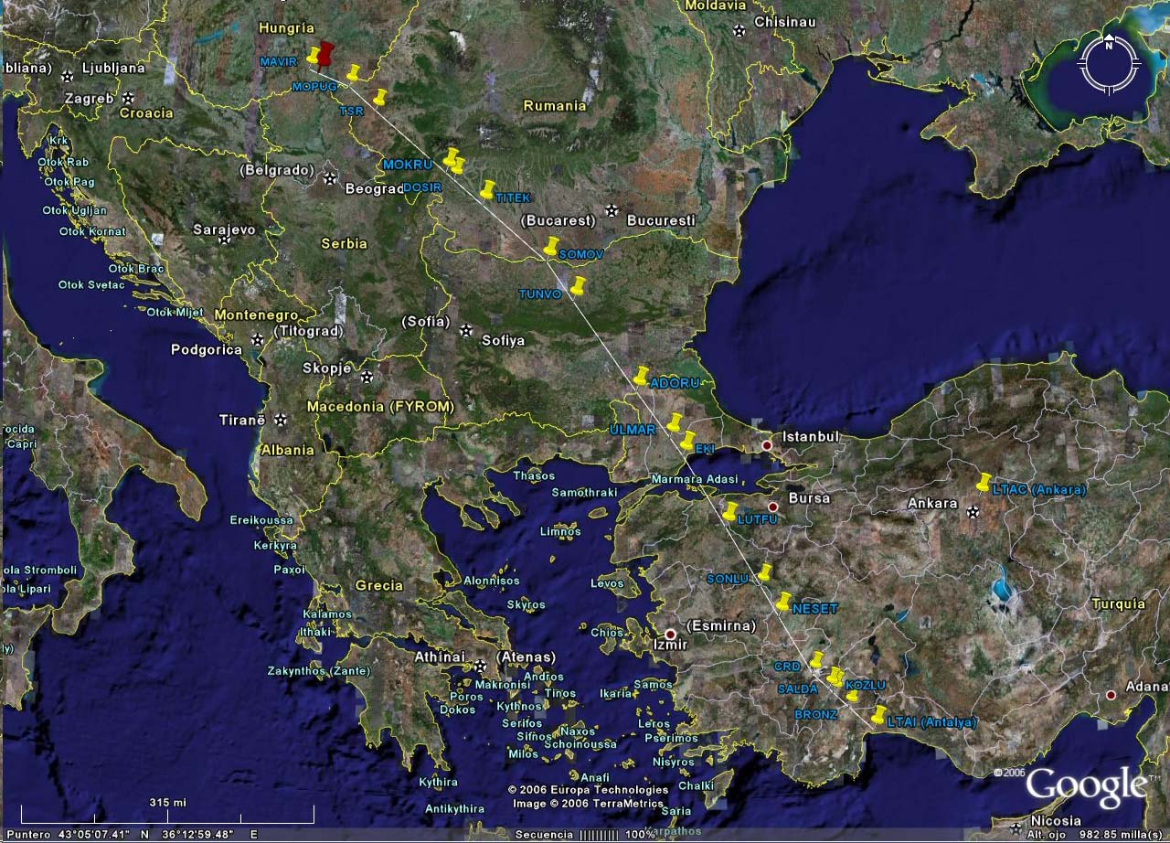The image size is (1170, 843).
Task: Click the Zagreb capital star marker
Action: pyautogui.click(x=130, y=98)
